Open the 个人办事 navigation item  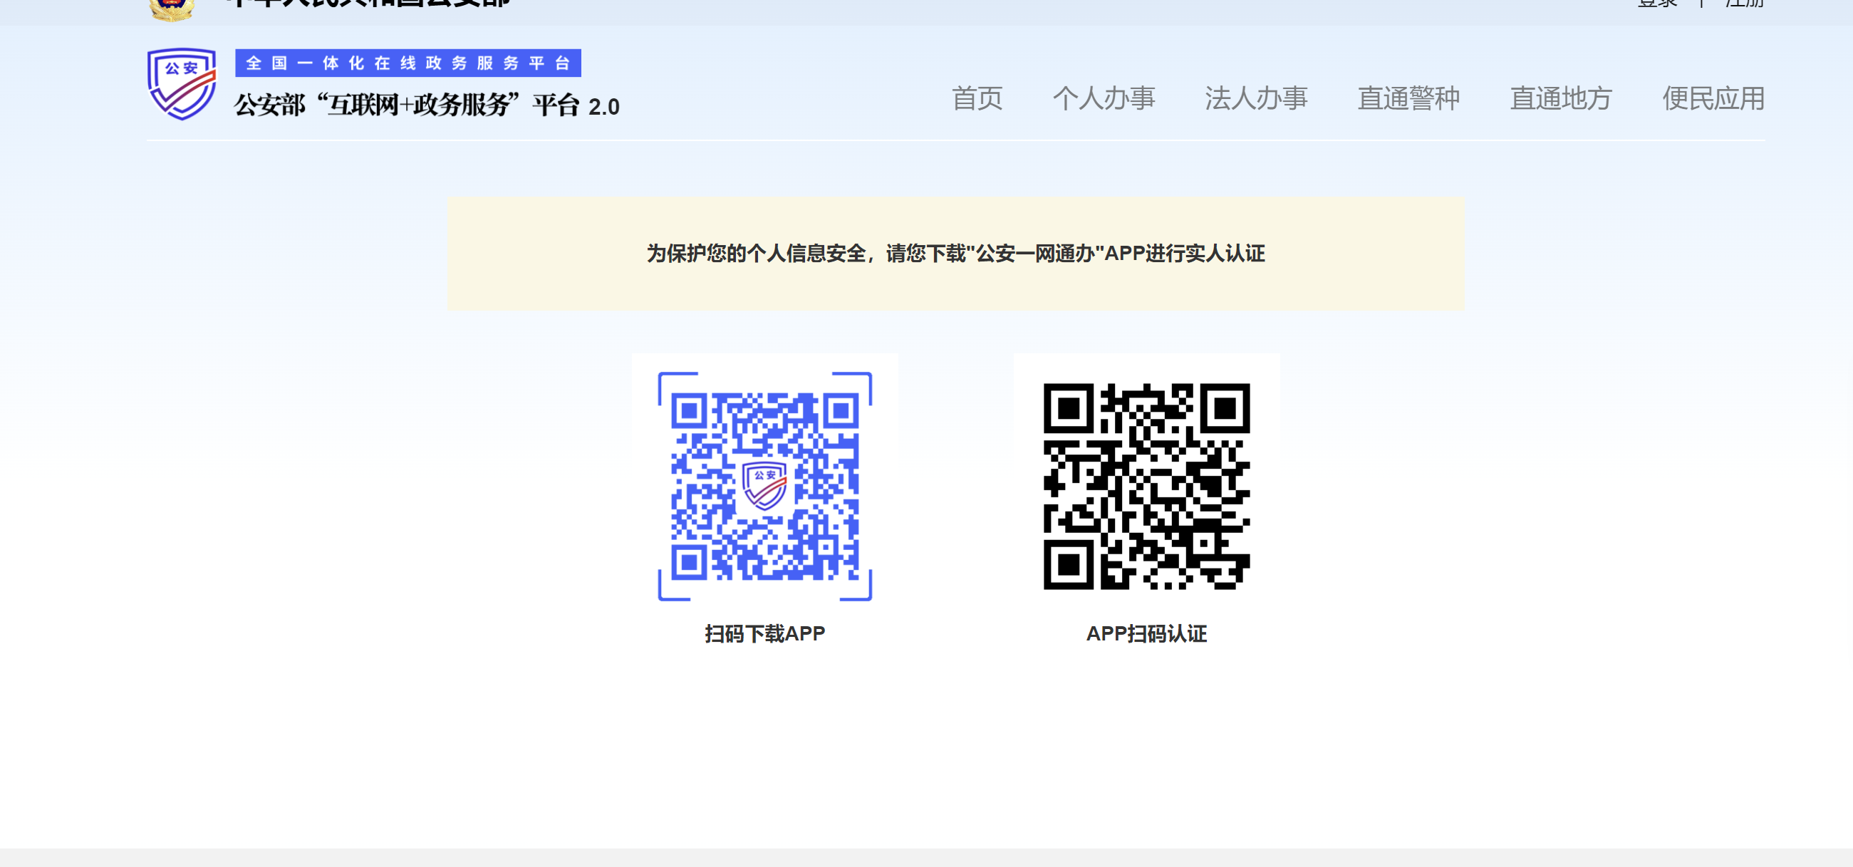click(x=1104, y=98)
